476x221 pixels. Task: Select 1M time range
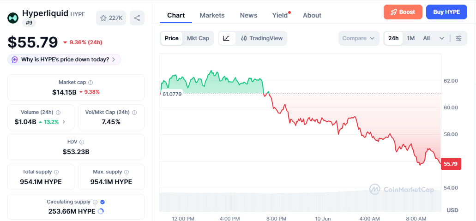click(411, 38)
